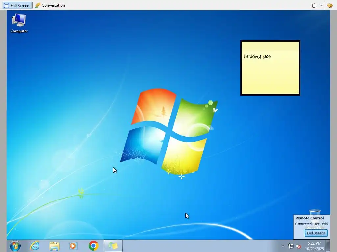Click the Show Desktop strip
This screenshot has width=337, height=252.
click(328, 246)
